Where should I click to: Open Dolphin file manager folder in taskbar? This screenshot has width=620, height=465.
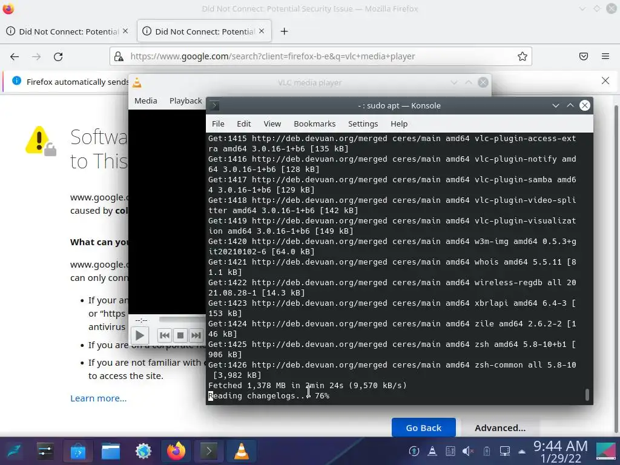(x=111, y=451)
